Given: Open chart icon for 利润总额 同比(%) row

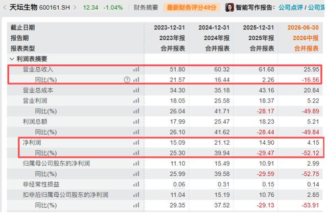Looking at the screenshot, I should (x=136, y=132).
